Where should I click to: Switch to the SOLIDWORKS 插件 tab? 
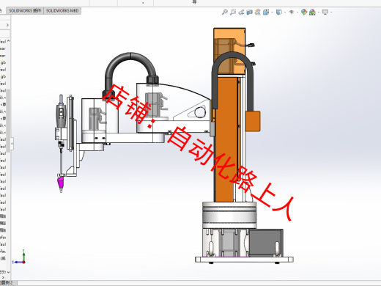point(25,11)
